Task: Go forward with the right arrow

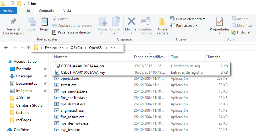Action: (x=15, y=48)
